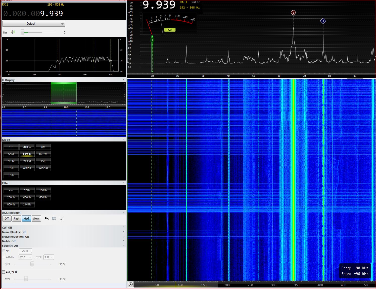The width and height of the screenshot is (376, 289).
Task: Click the green RX 1 tuning marker
Action: point(152,40)
